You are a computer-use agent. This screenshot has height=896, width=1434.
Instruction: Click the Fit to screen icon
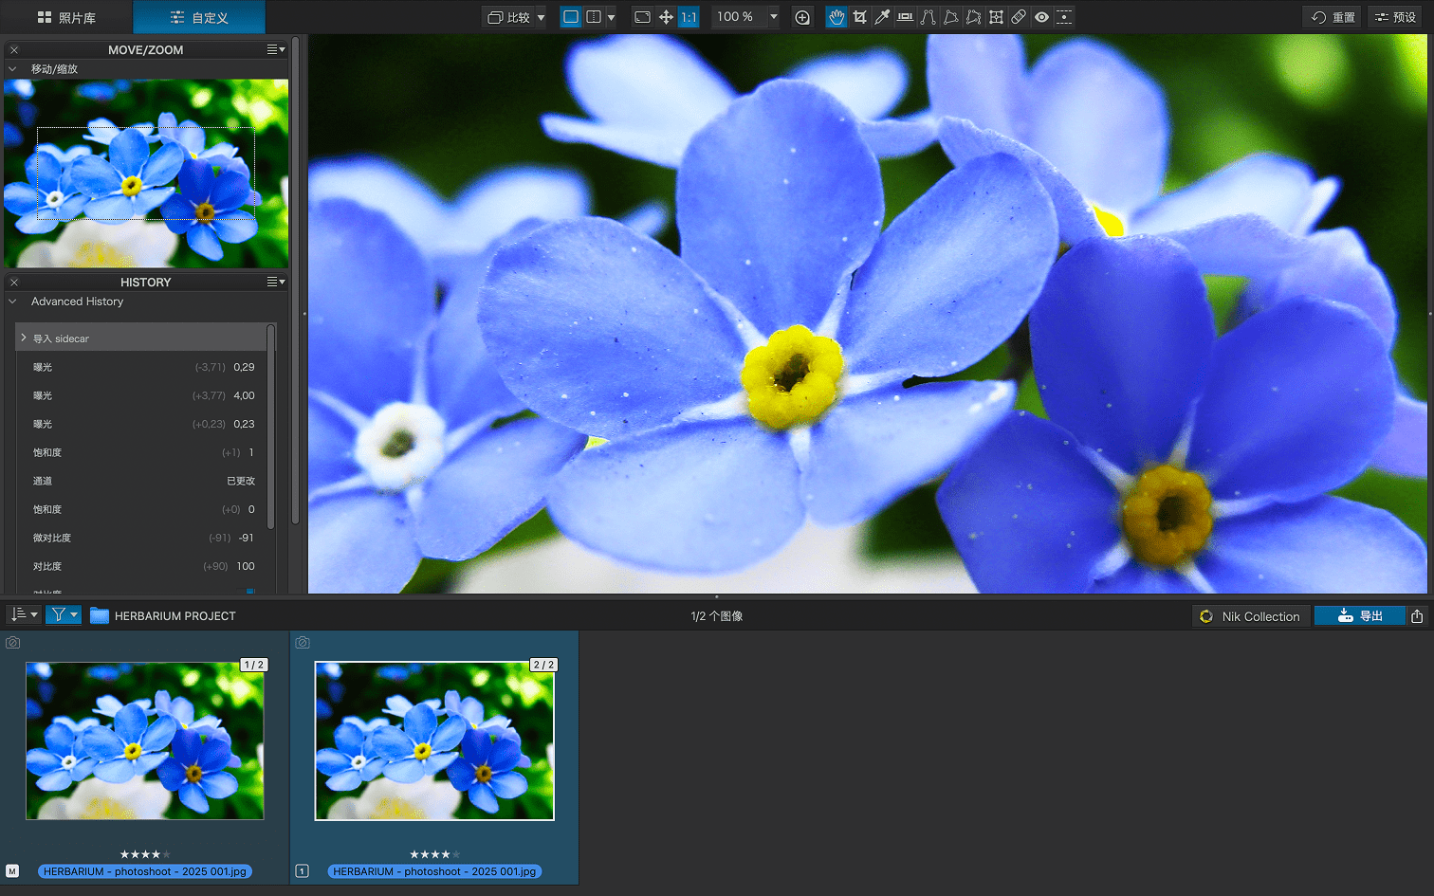point(642,17)
